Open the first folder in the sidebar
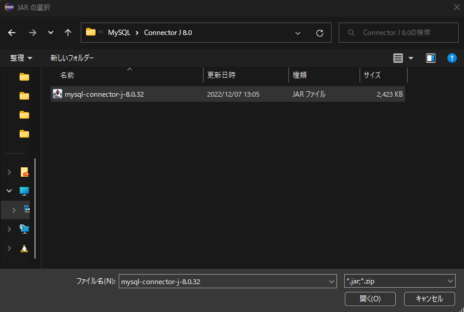This screenshot has width=464, height=312. click(24, 77)
